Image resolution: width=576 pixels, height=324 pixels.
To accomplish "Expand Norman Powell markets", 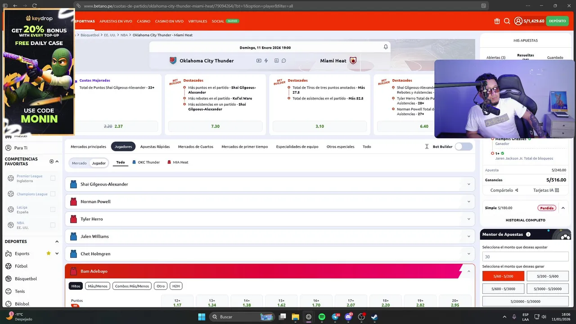I will tap(270, 202).
